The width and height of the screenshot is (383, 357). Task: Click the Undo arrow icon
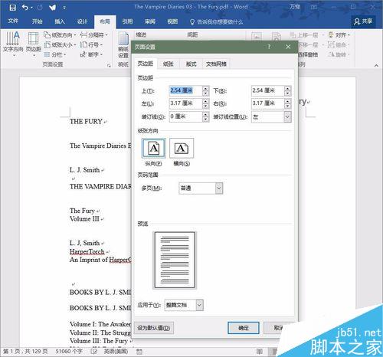click(x=25, y=8)
